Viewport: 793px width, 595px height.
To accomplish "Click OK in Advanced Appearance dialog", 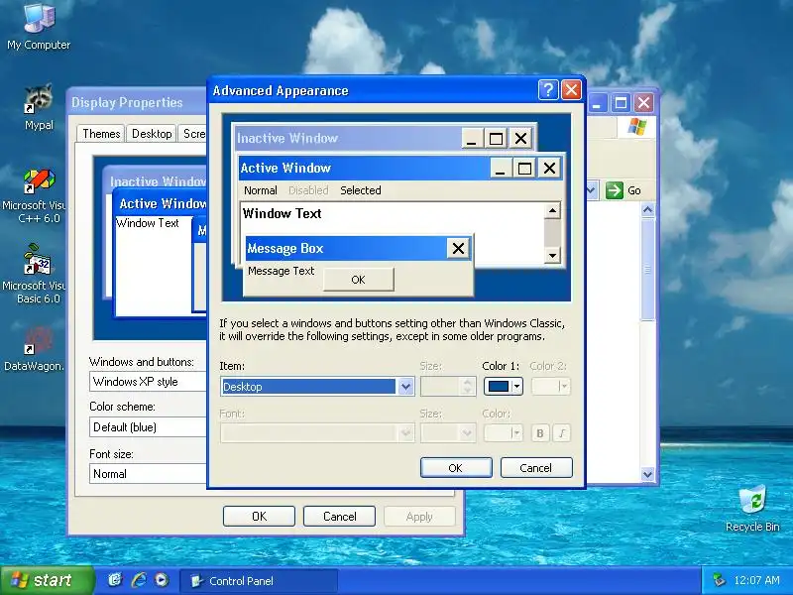I will pos(456,467).
